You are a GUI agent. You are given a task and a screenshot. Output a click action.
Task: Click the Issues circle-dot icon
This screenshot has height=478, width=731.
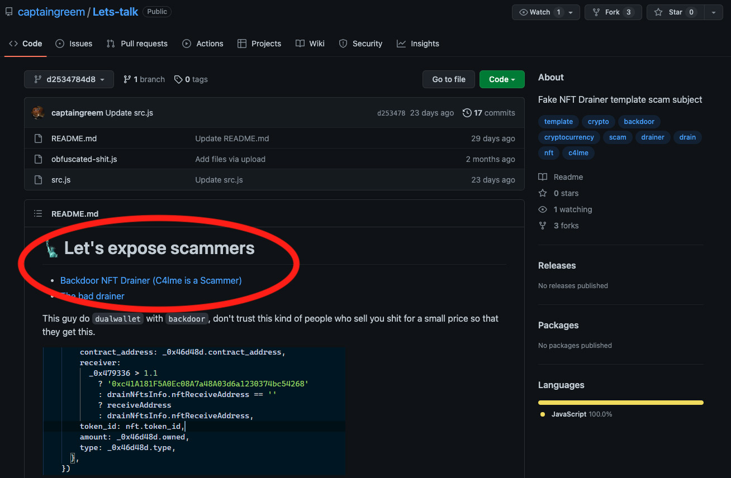pos(60,44)
